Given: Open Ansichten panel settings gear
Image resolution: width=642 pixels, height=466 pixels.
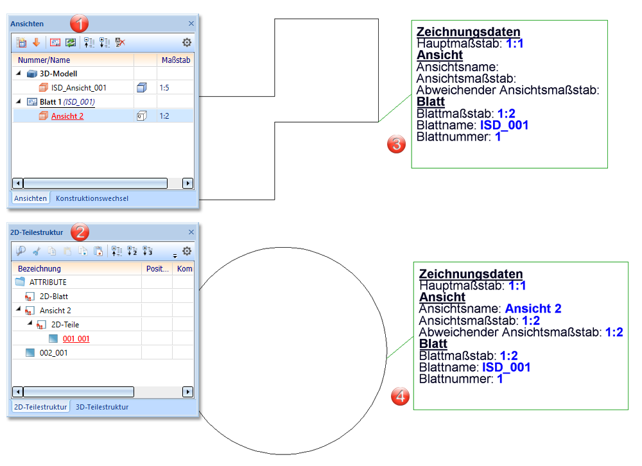Looking at the screenshot, I should [187, 42].
